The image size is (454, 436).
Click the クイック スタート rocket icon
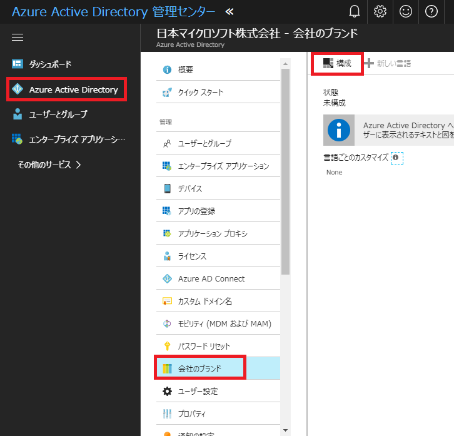(167, 92)
